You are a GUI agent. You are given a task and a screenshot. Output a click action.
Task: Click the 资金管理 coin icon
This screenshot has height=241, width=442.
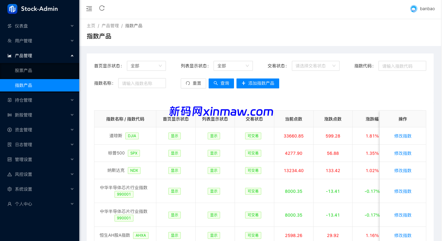tap(10, 130)
